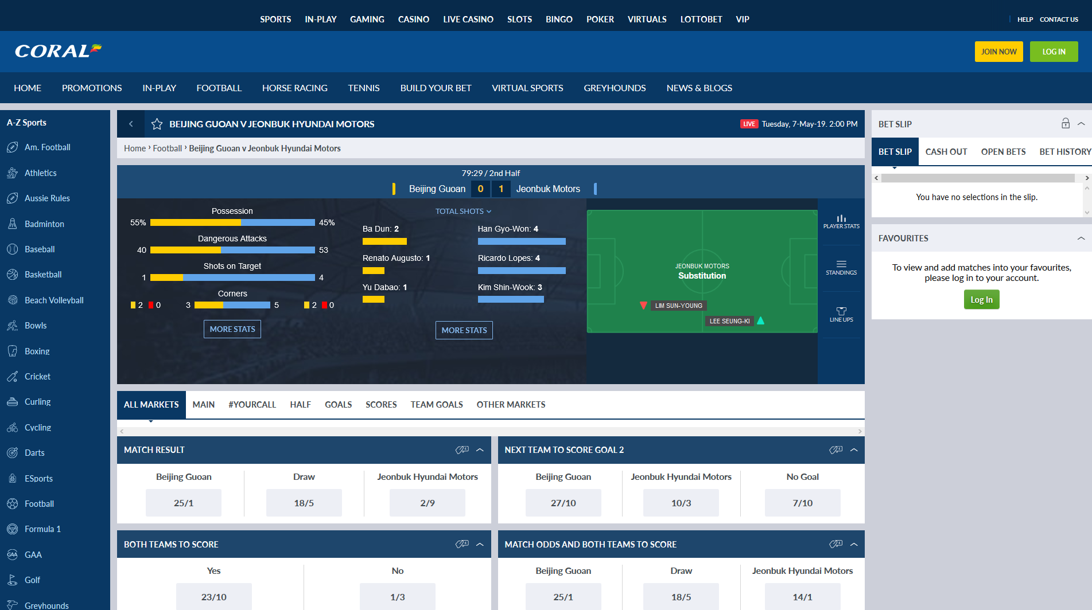Image resolution: width=1092 pixels, height=610 pixels.
Task: Click the Dangerous Attacks stat bar
Action: click(232, 250)
